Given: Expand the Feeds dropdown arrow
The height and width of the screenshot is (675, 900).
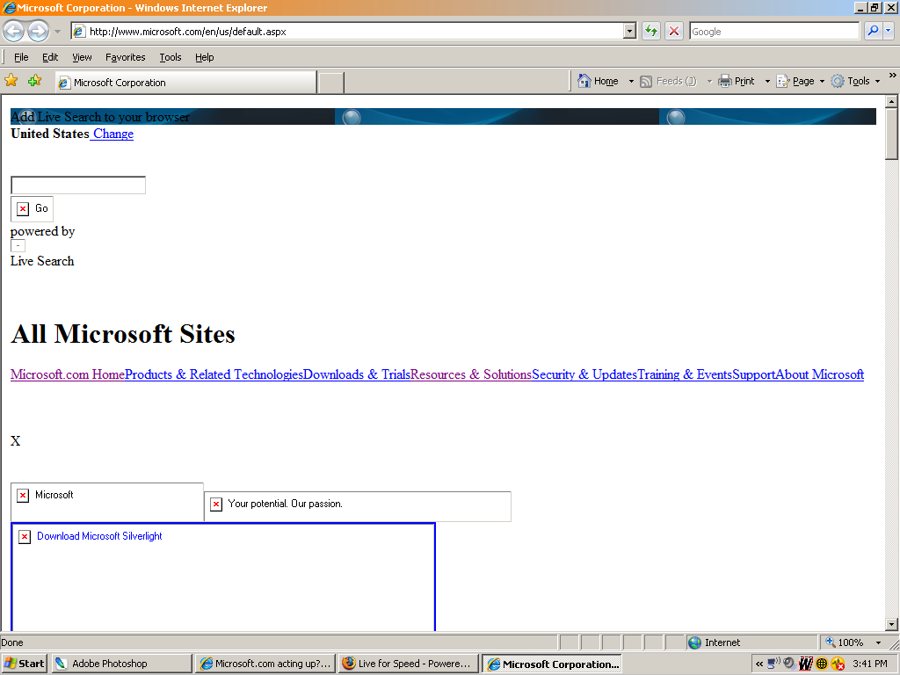Looking at the screenshot, I should 709,81.
